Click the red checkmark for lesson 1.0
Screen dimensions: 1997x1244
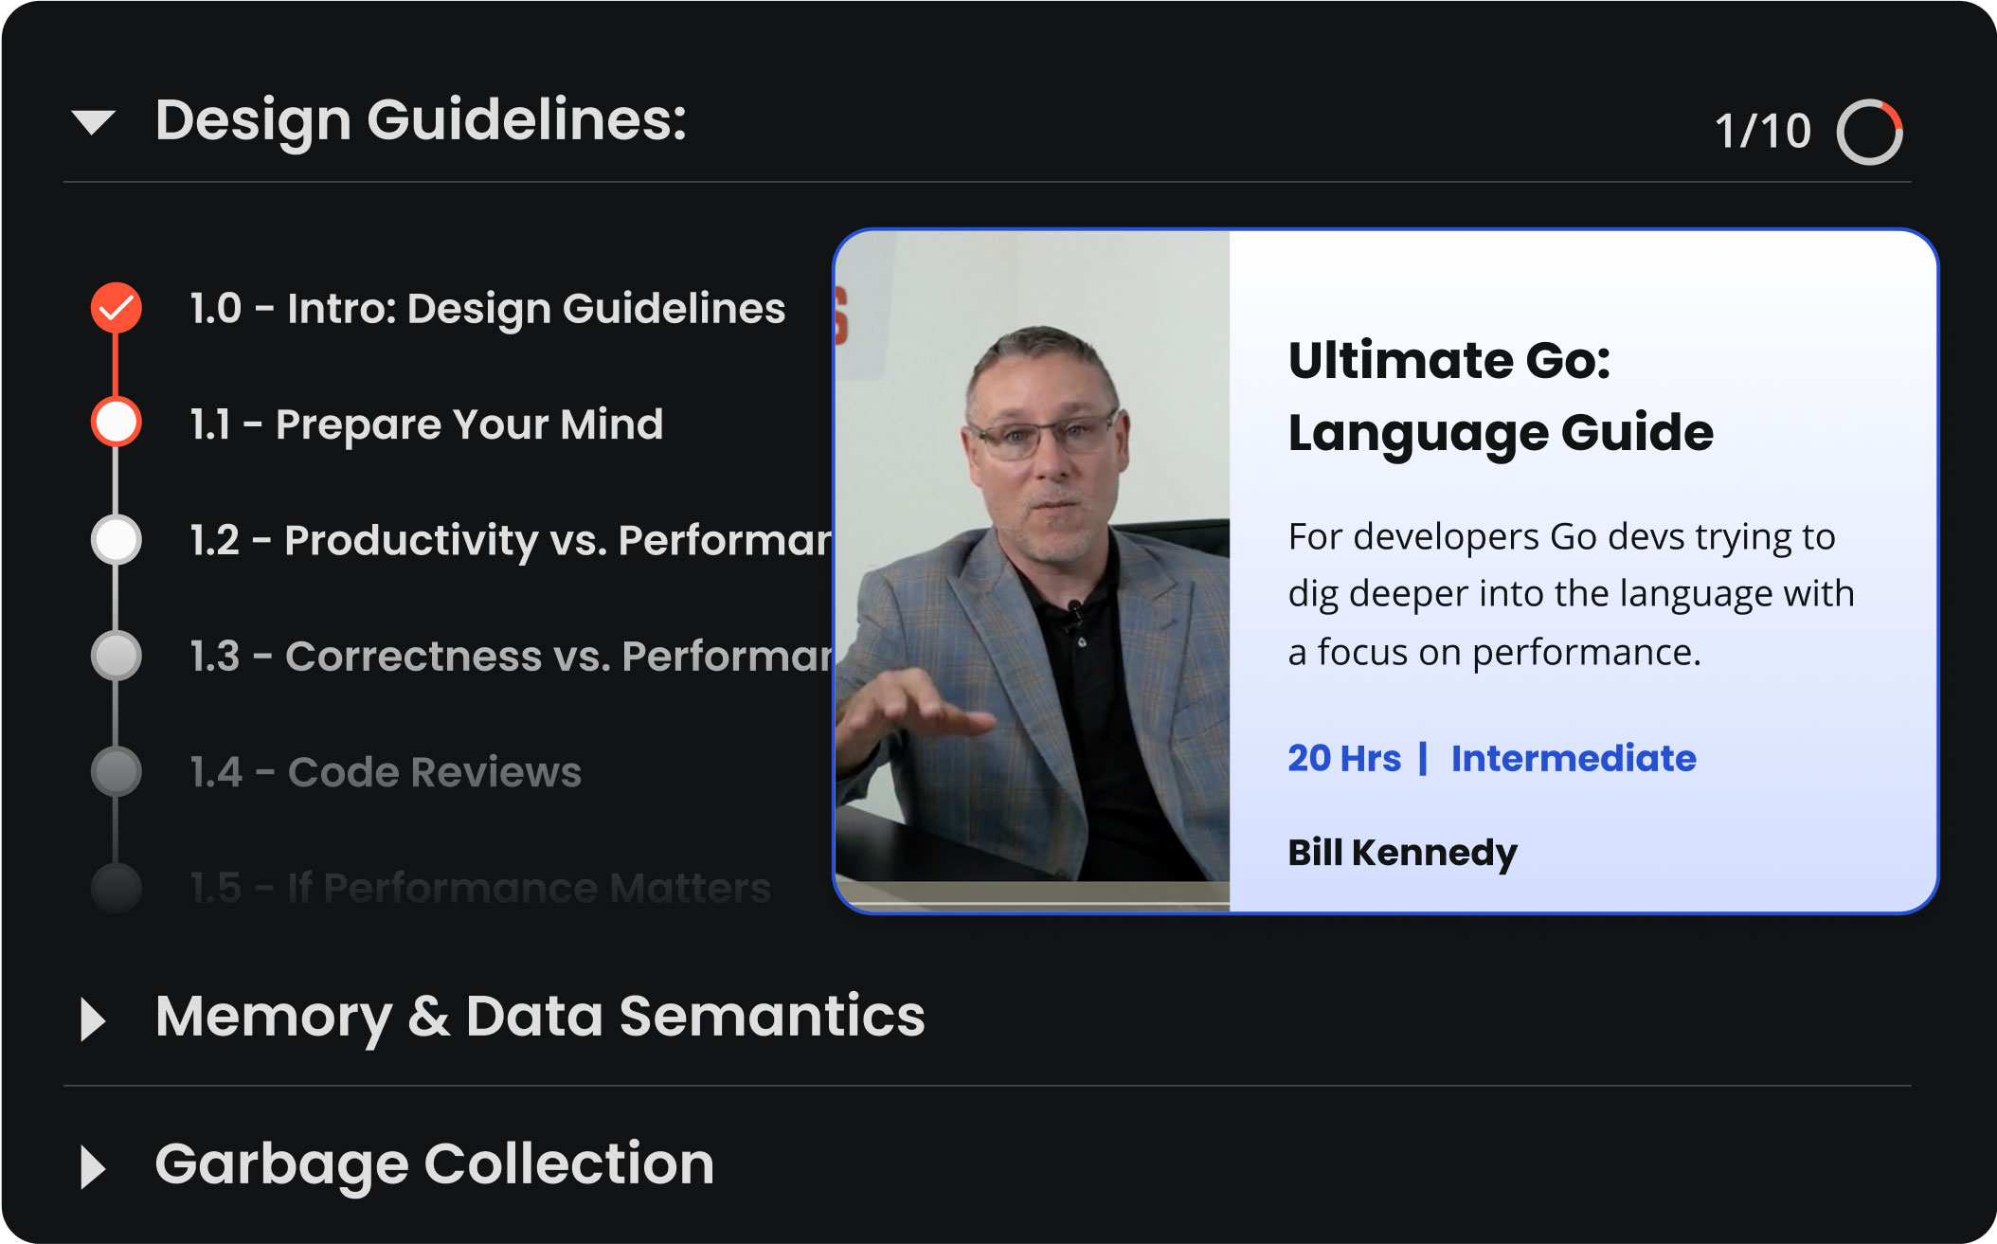click(117, 308)
